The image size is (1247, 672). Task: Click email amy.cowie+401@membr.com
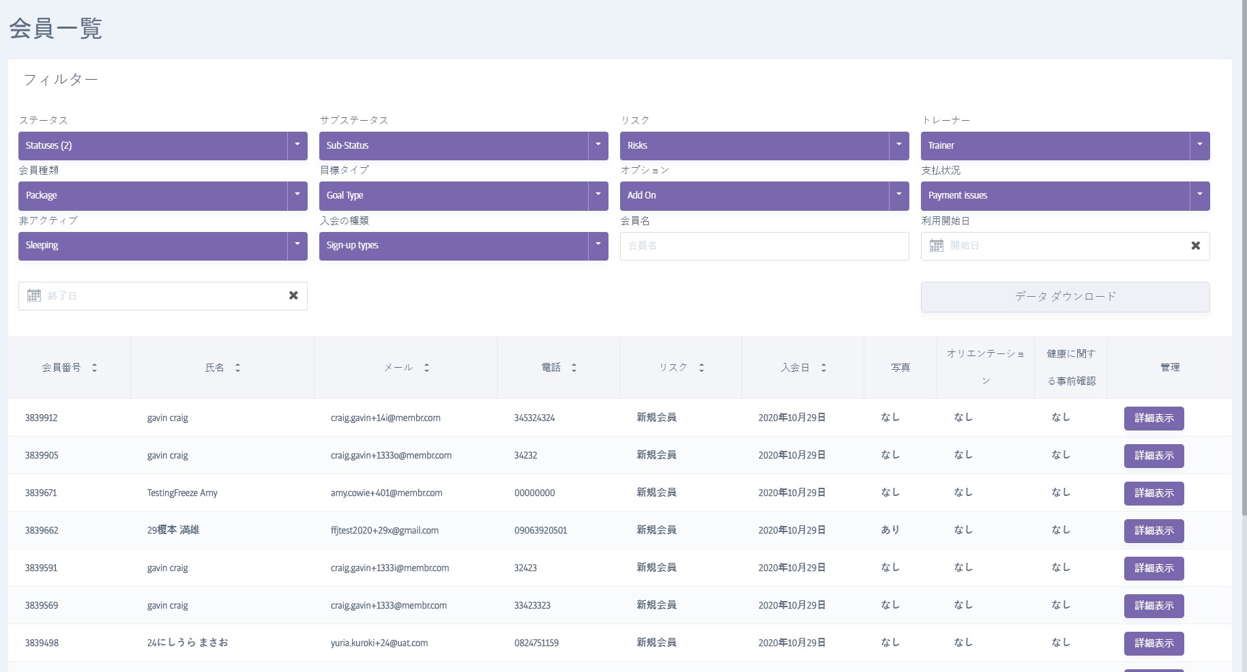[x=386, y=493]
